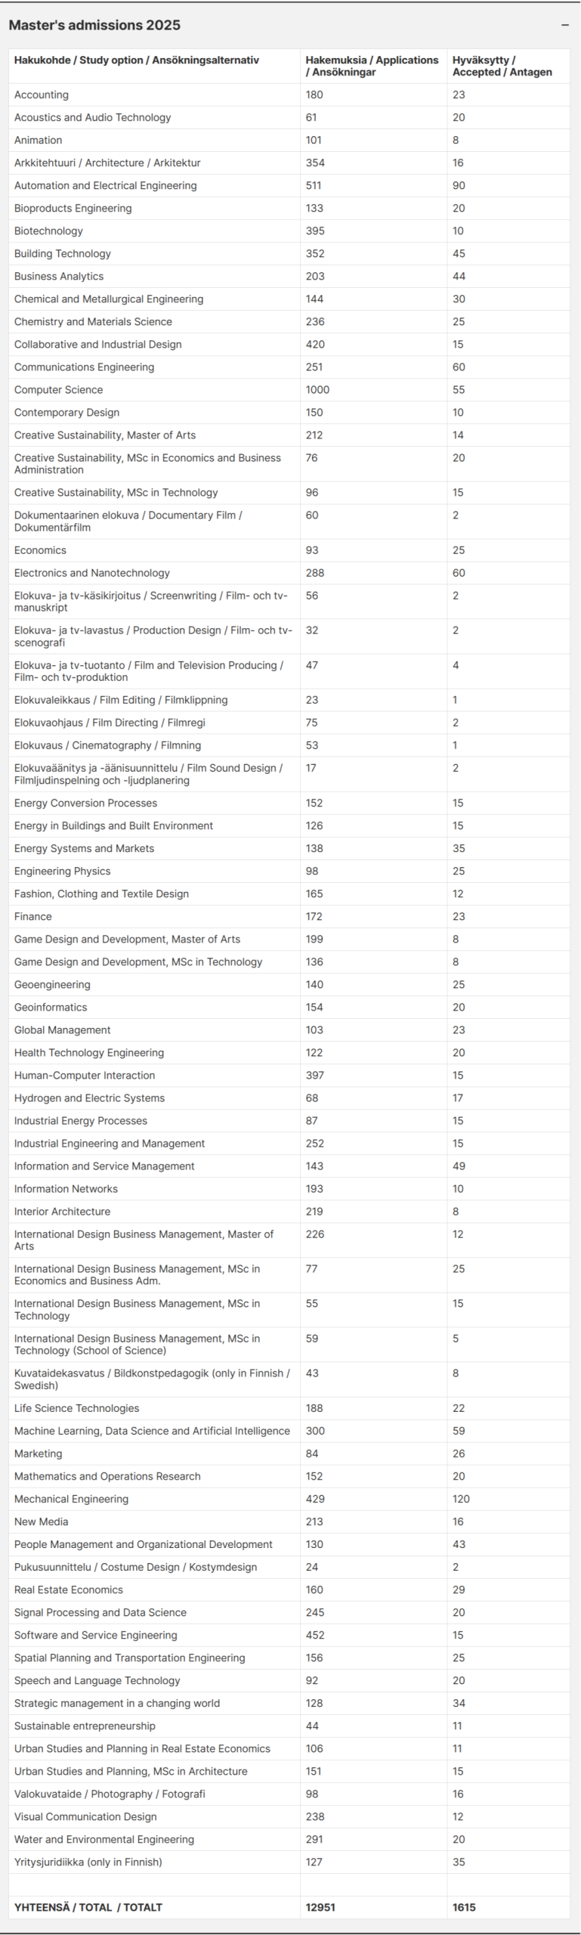The image size is (581, 1935).
Task: Click the accepted value 120 cell
Action: [x=461, y=1499]
